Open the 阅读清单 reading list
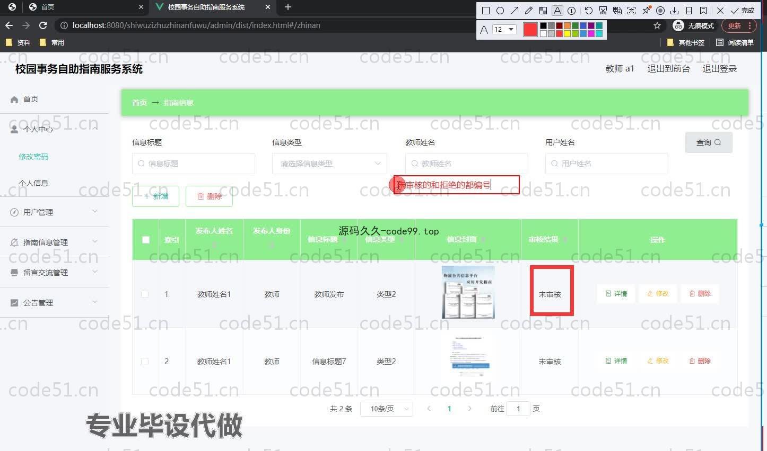 coord(735,42)
